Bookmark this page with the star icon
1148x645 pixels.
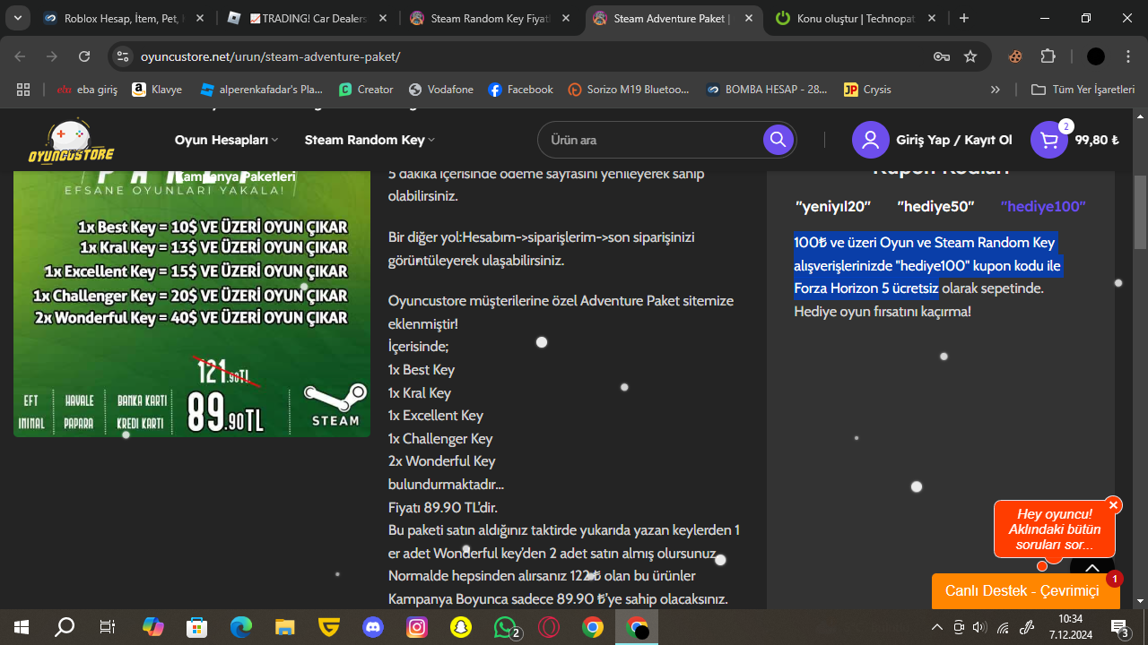(x=970, y=56)
